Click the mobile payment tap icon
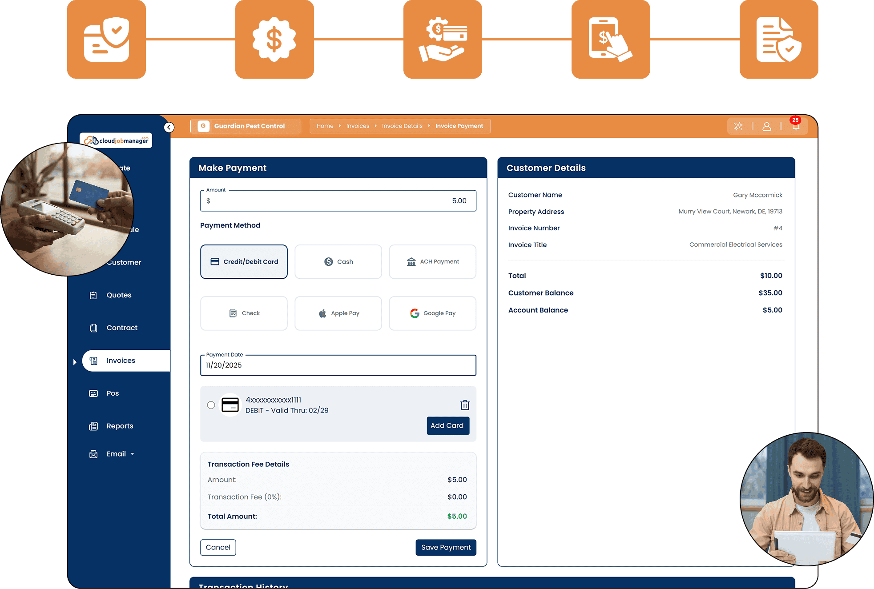874x589 pixels. click(610, 40)
